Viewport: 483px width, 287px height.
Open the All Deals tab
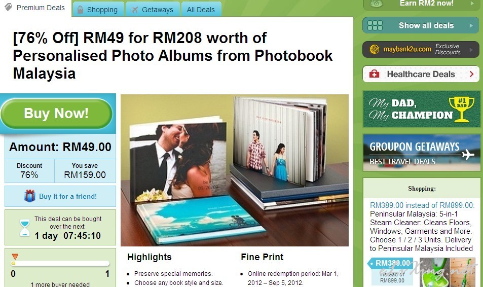point(201,9)
